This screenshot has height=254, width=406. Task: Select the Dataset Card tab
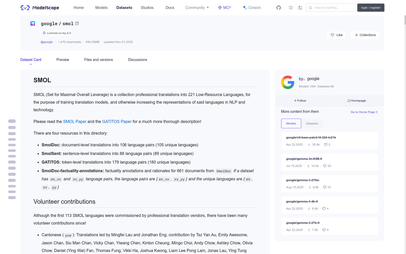[x=31, y=60]
